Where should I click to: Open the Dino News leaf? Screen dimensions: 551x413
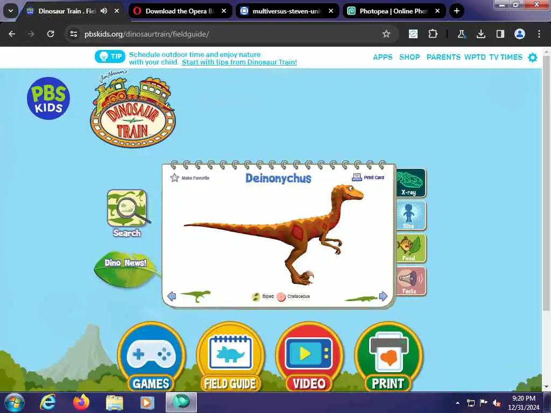pos(125,269)
